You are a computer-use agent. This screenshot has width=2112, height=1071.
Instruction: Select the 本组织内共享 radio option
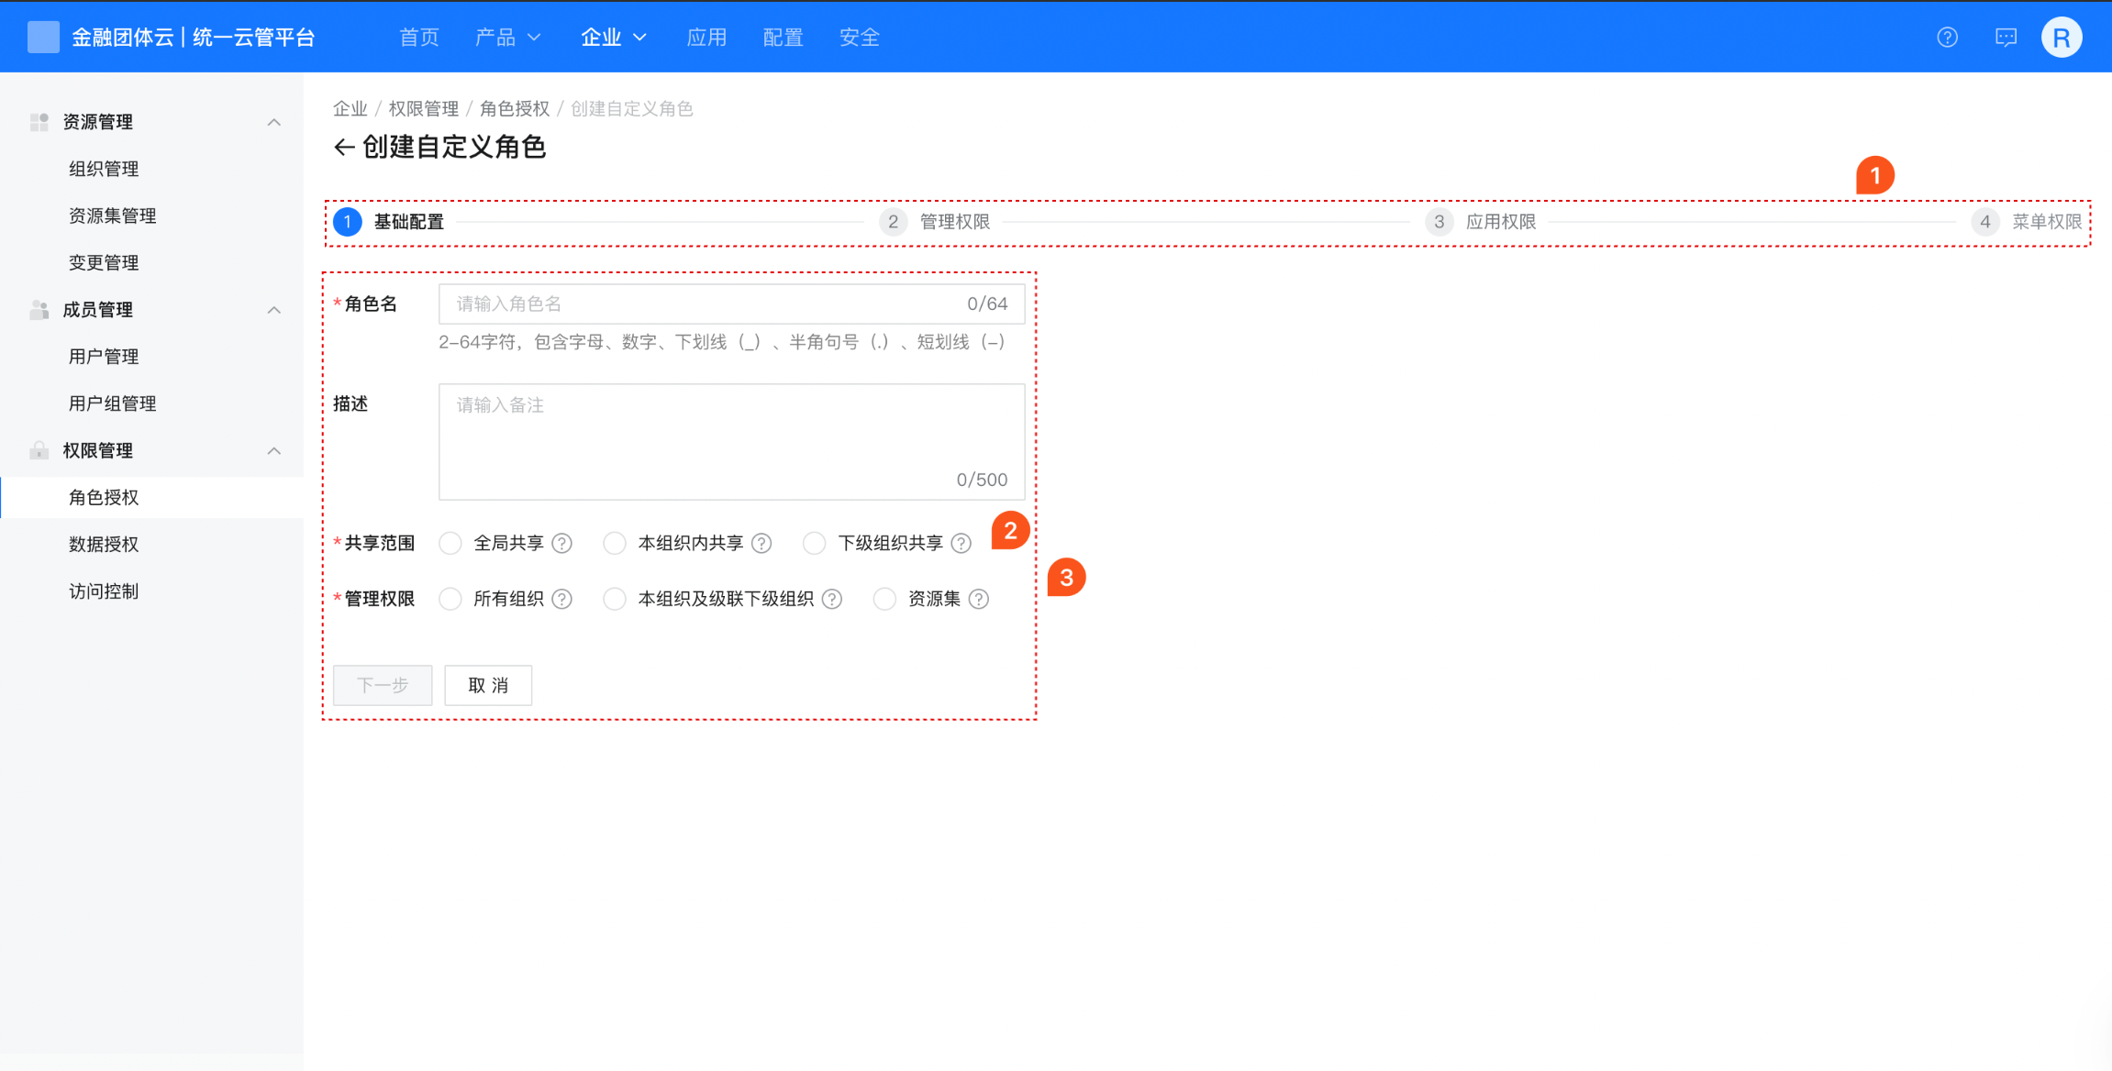[615, 544]
